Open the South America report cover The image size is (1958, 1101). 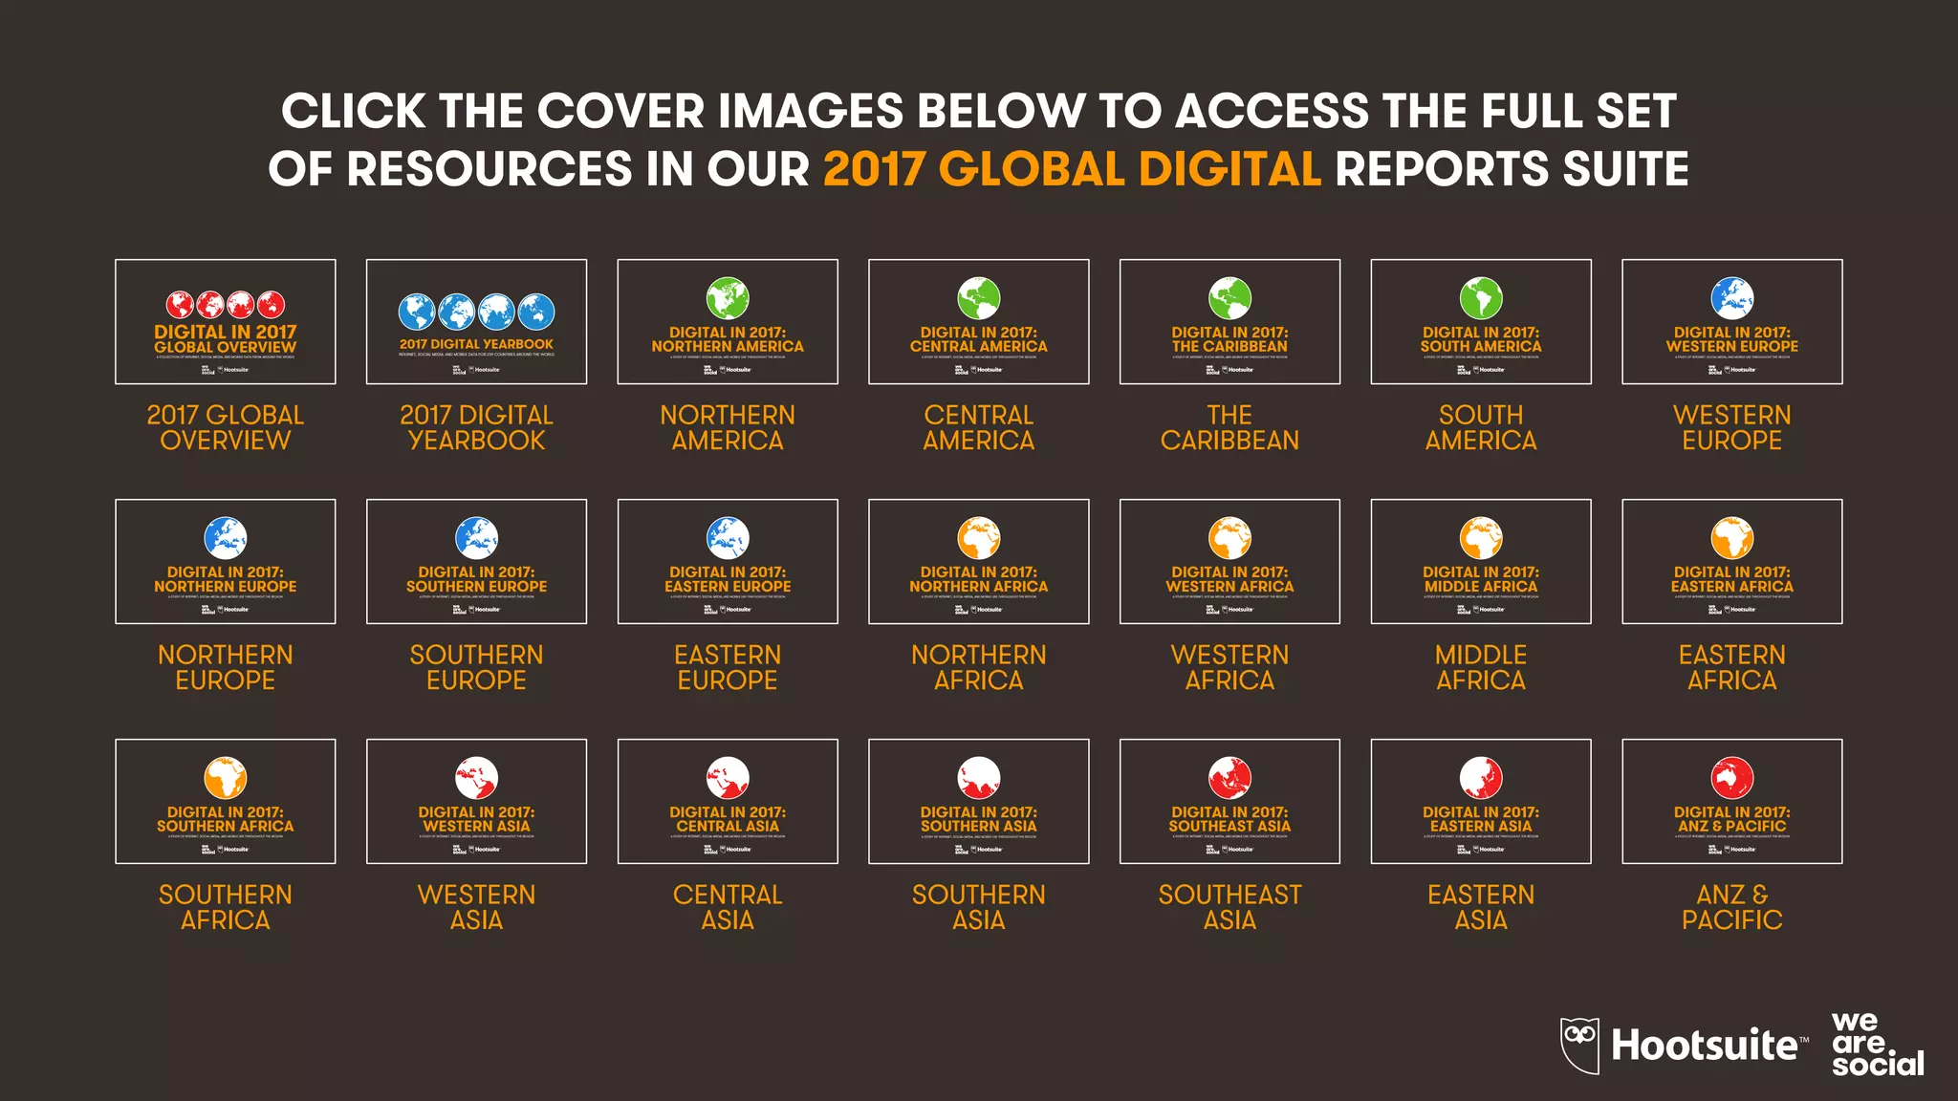1481,322
